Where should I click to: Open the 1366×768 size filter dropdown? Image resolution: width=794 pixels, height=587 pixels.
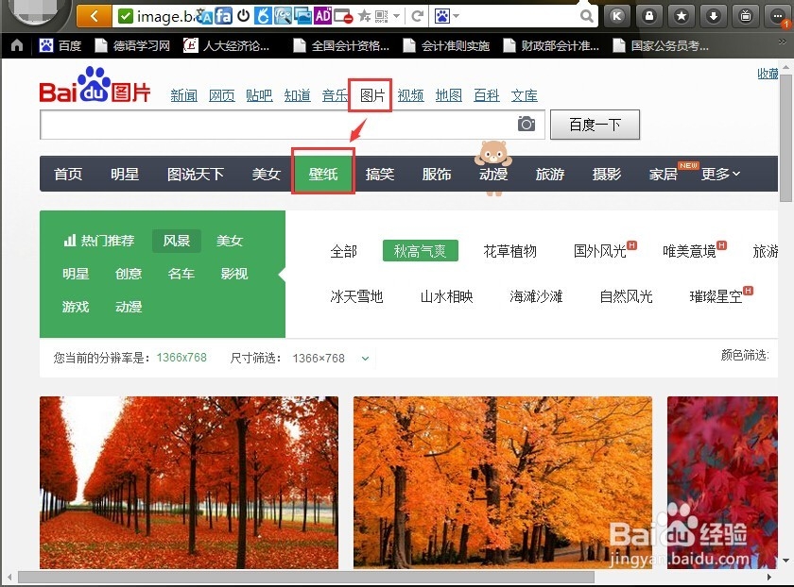click(x=329, y=358)
